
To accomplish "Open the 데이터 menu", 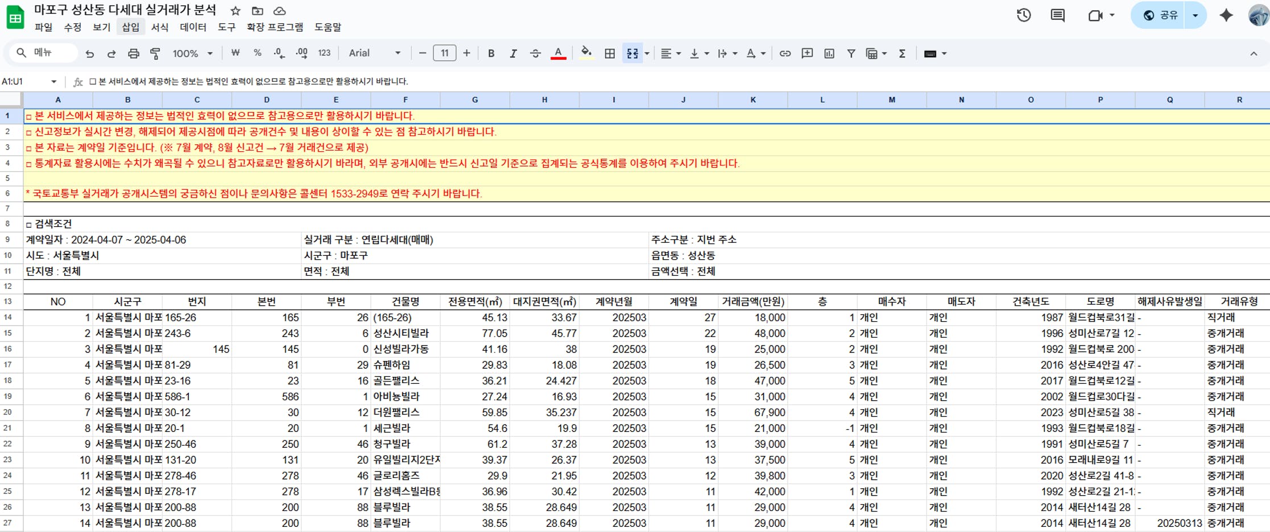I will click(193, 27).
